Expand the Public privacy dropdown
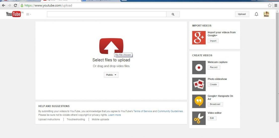This screenshot has width=279, height=138. 111,75
